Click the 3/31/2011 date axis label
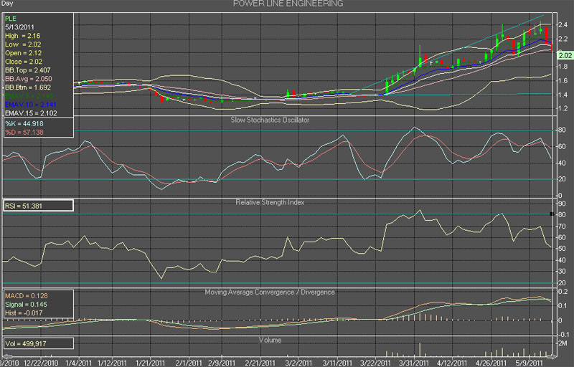Image resolution: width=574 pixels, height=367 pixels. point(414,363)
